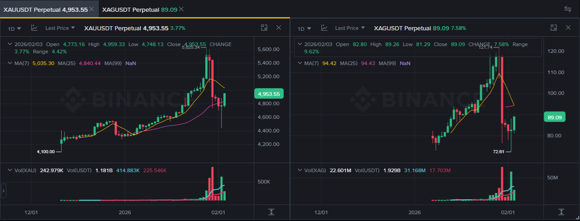Collapse the OHLC legend on XAGUSDT chart
Image resolution: width=580 pixels, height=221 pixels.
pyautogui.click(x=300, y=45)
